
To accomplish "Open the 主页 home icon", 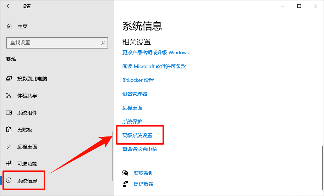I will tap(9, 26).
